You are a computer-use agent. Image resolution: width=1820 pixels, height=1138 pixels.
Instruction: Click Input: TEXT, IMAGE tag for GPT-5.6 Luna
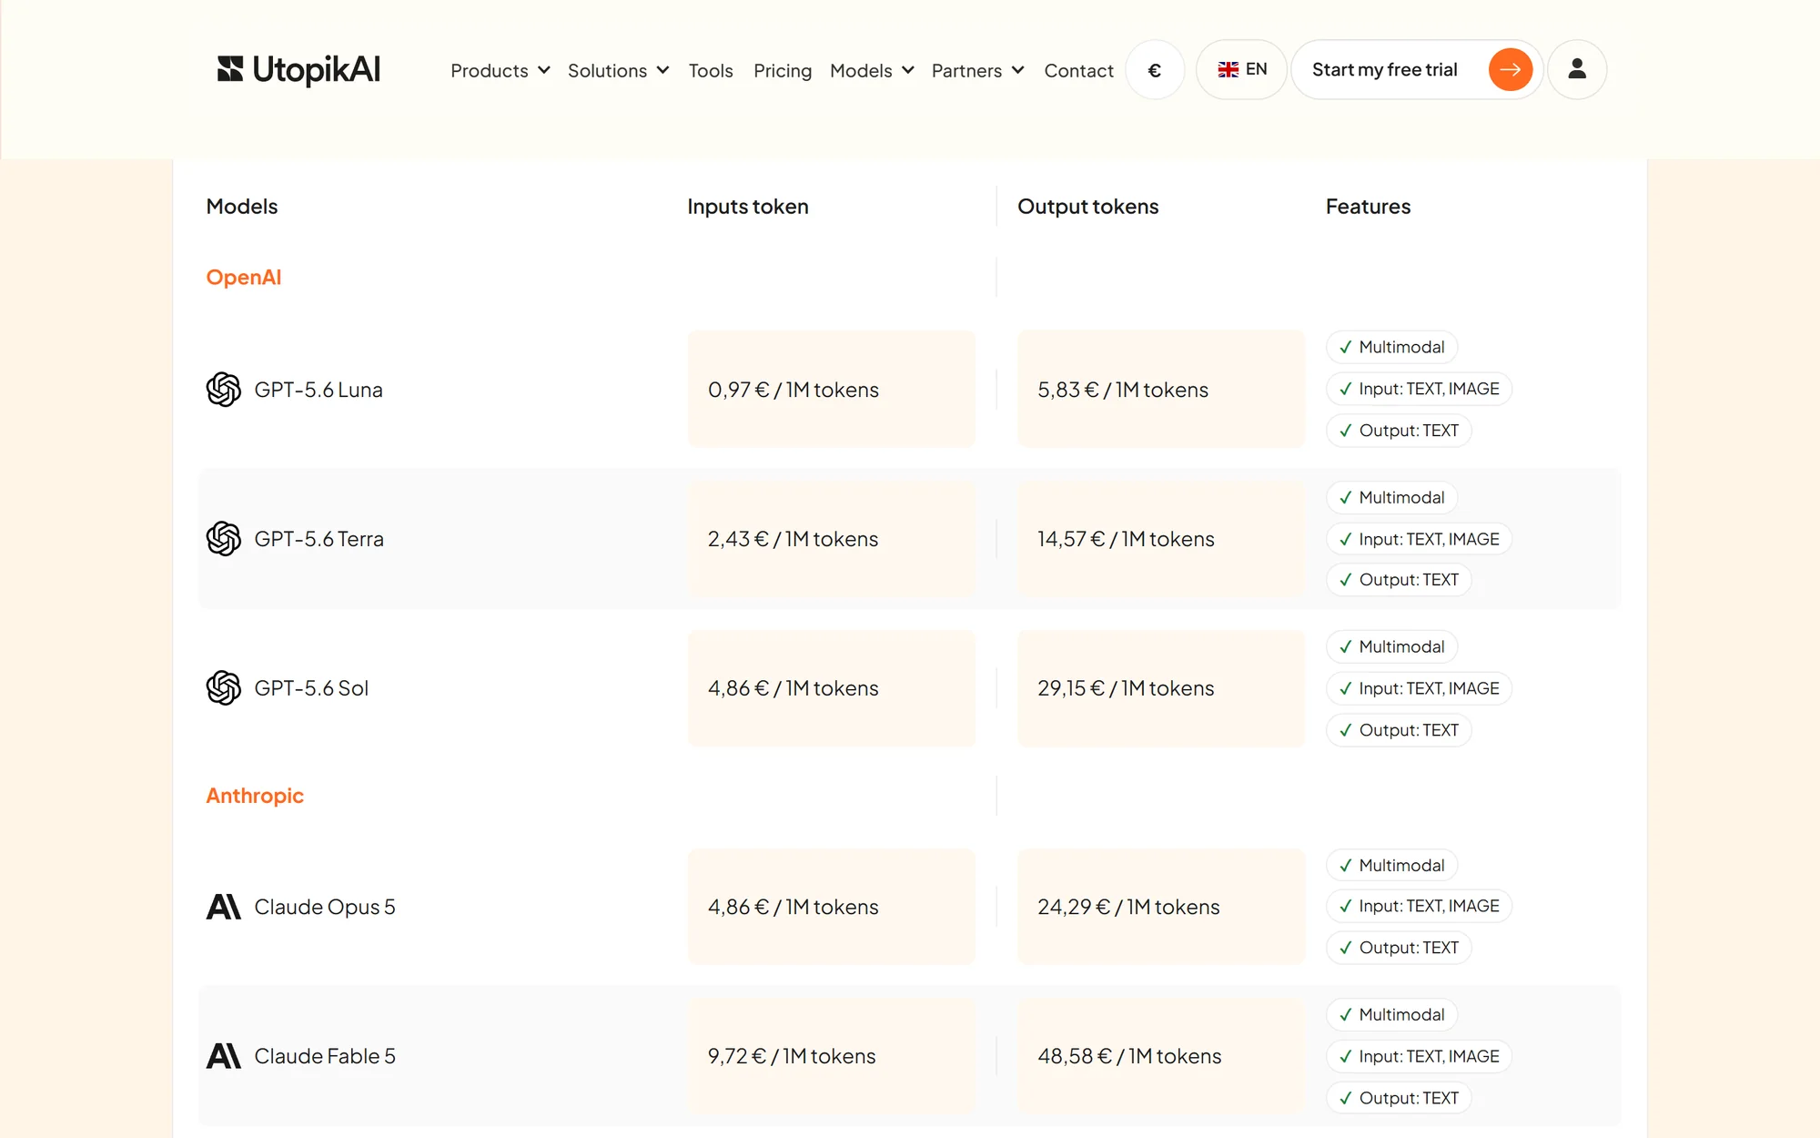1420,389
